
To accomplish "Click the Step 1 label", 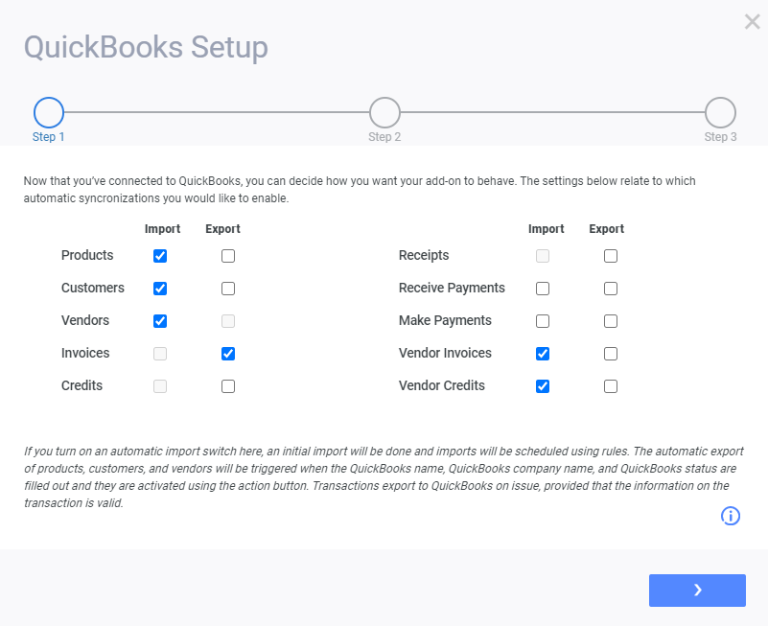I will click(x=49, y=137).
